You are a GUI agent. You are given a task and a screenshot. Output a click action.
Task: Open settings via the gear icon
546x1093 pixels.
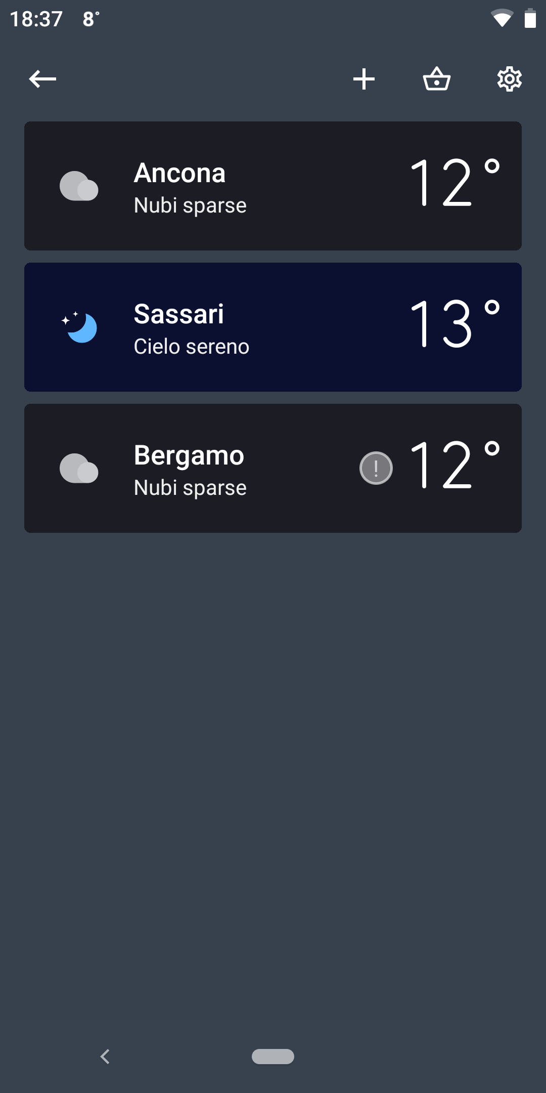coord(509,79)
